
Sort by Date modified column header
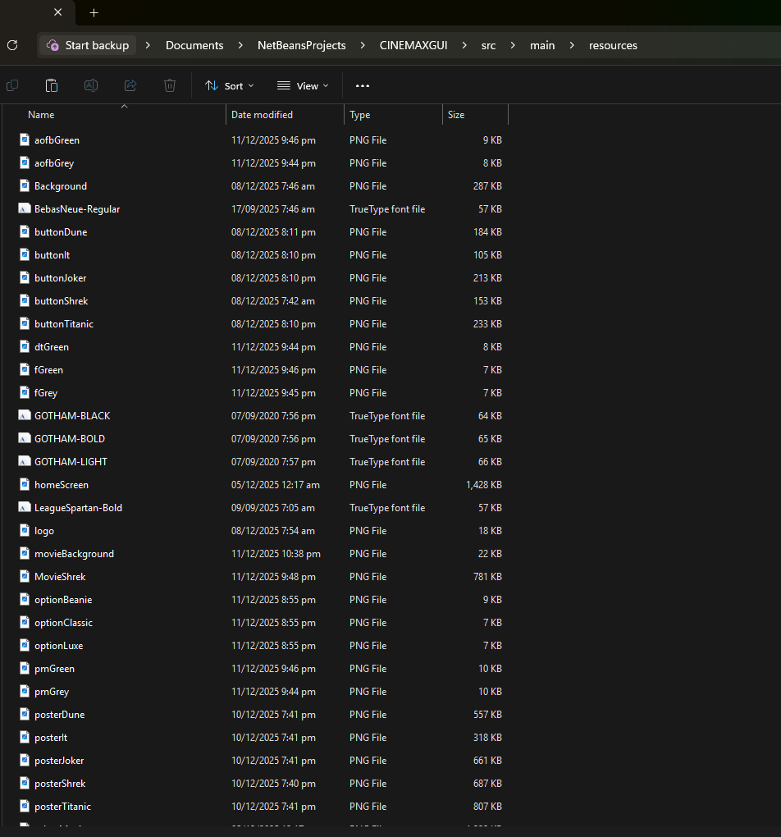click(262, 115)
